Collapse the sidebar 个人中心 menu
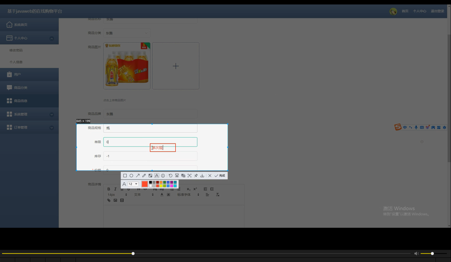The width and height of the screenshot is (451, 262). tap(29, 38)
